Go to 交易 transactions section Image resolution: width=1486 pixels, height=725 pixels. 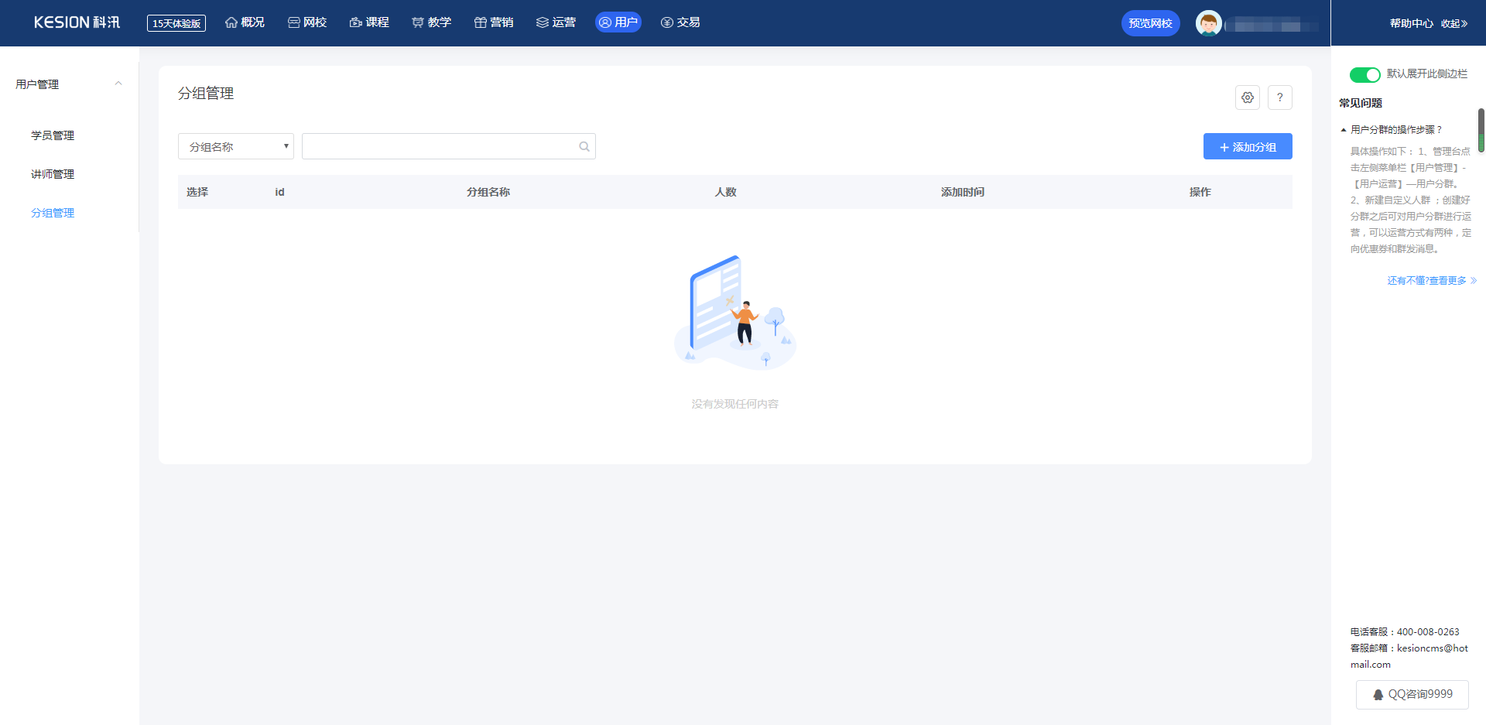coord(680,22)
